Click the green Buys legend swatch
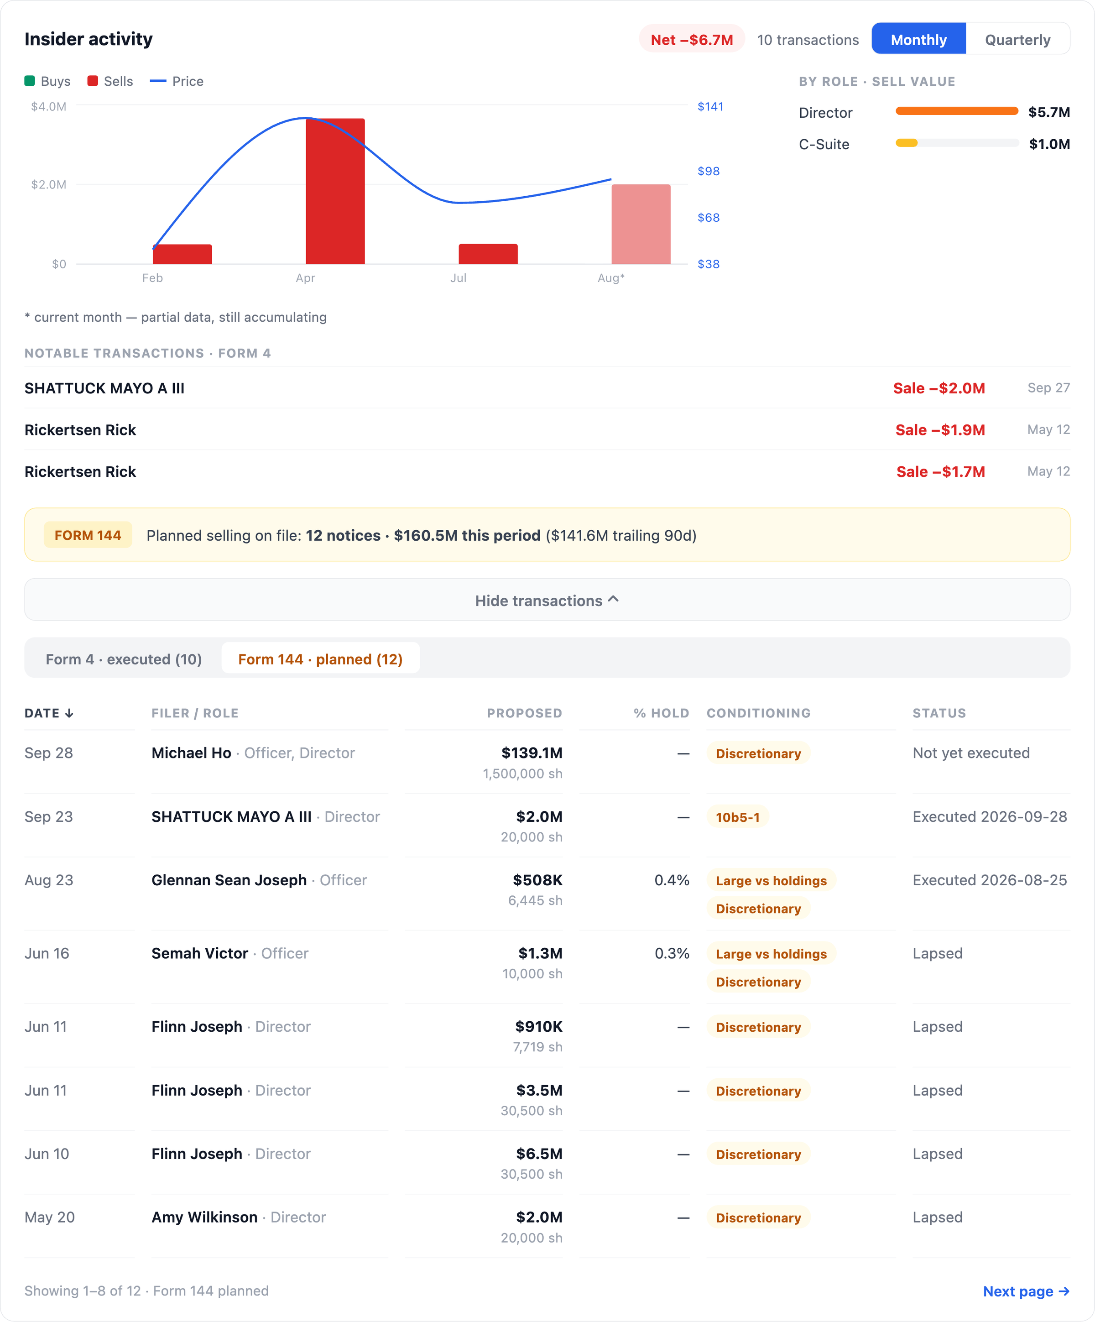Screen dimensions: 1095x1322 click(x=30, y=81)
